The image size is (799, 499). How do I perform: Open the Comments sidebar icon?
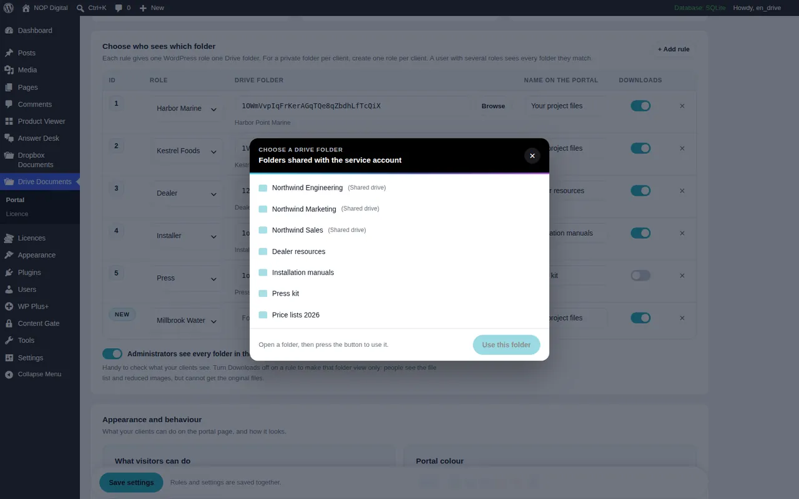coord(9,104)
